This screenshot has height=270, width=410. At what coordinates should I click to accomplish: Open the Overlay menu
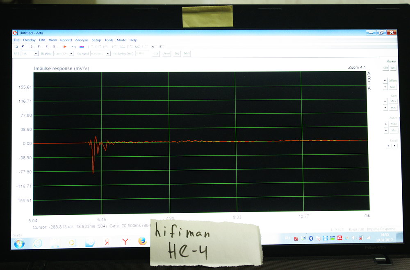tap(29, 40)
